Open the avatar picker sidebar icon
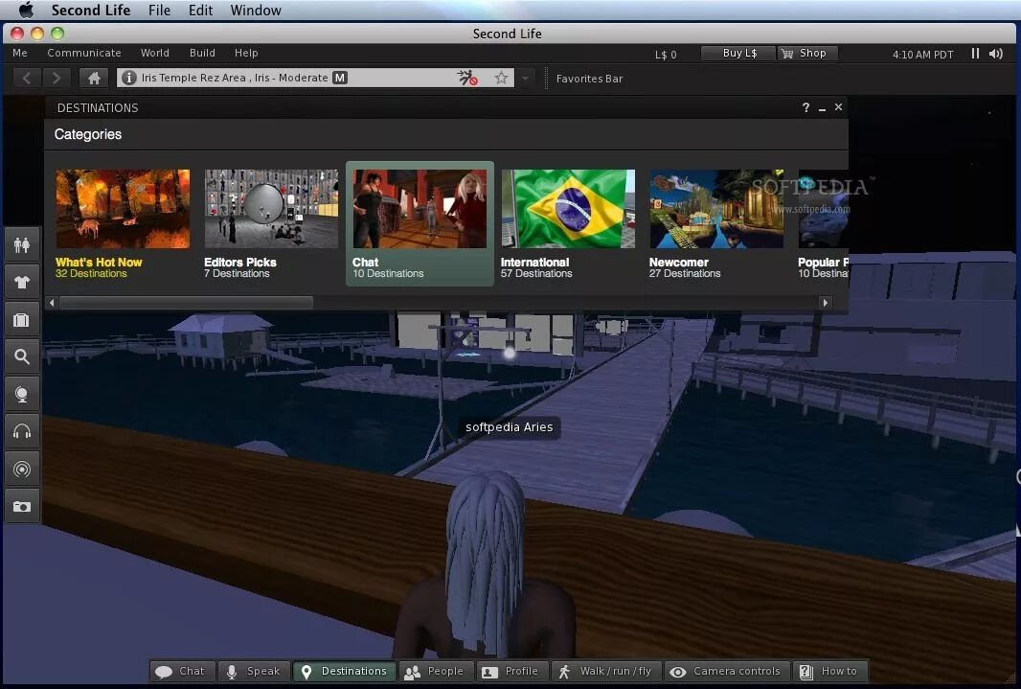Viewport: 1021px width, 689px height. (x=22, y=245)
